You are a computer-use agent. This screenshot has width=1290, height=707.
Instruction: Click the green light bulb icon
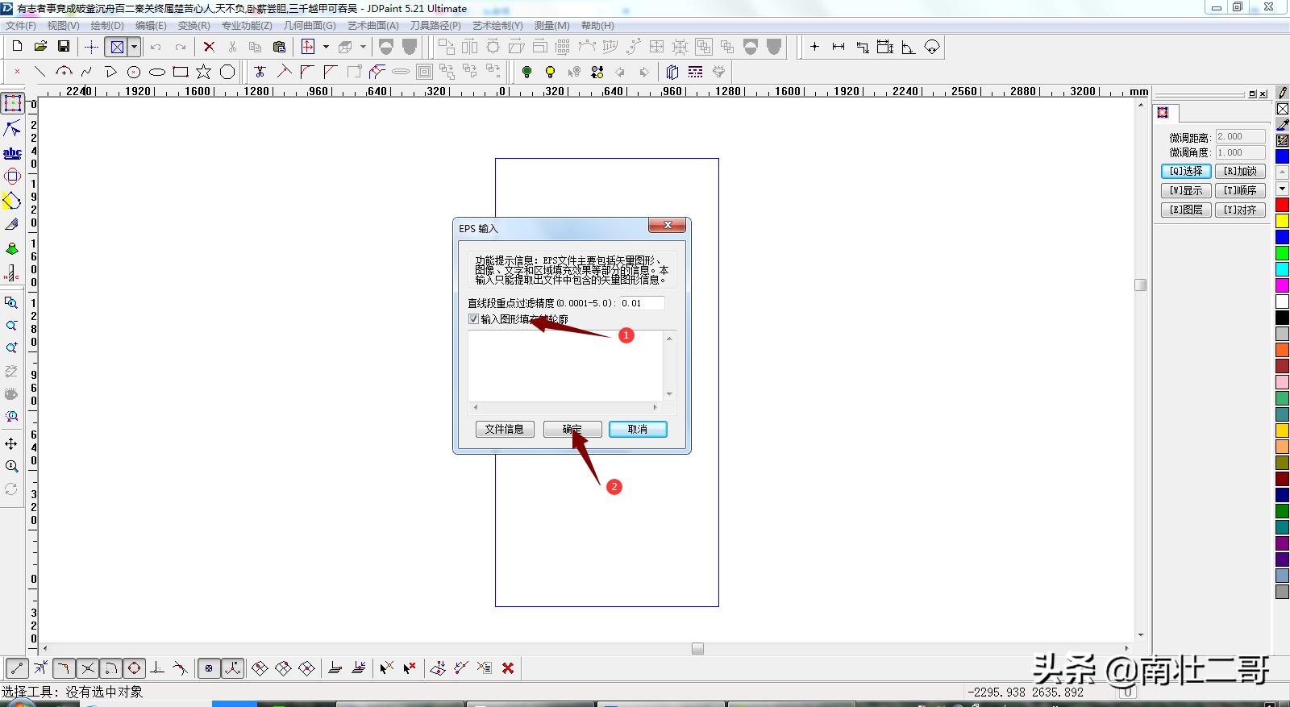(526, 72)
